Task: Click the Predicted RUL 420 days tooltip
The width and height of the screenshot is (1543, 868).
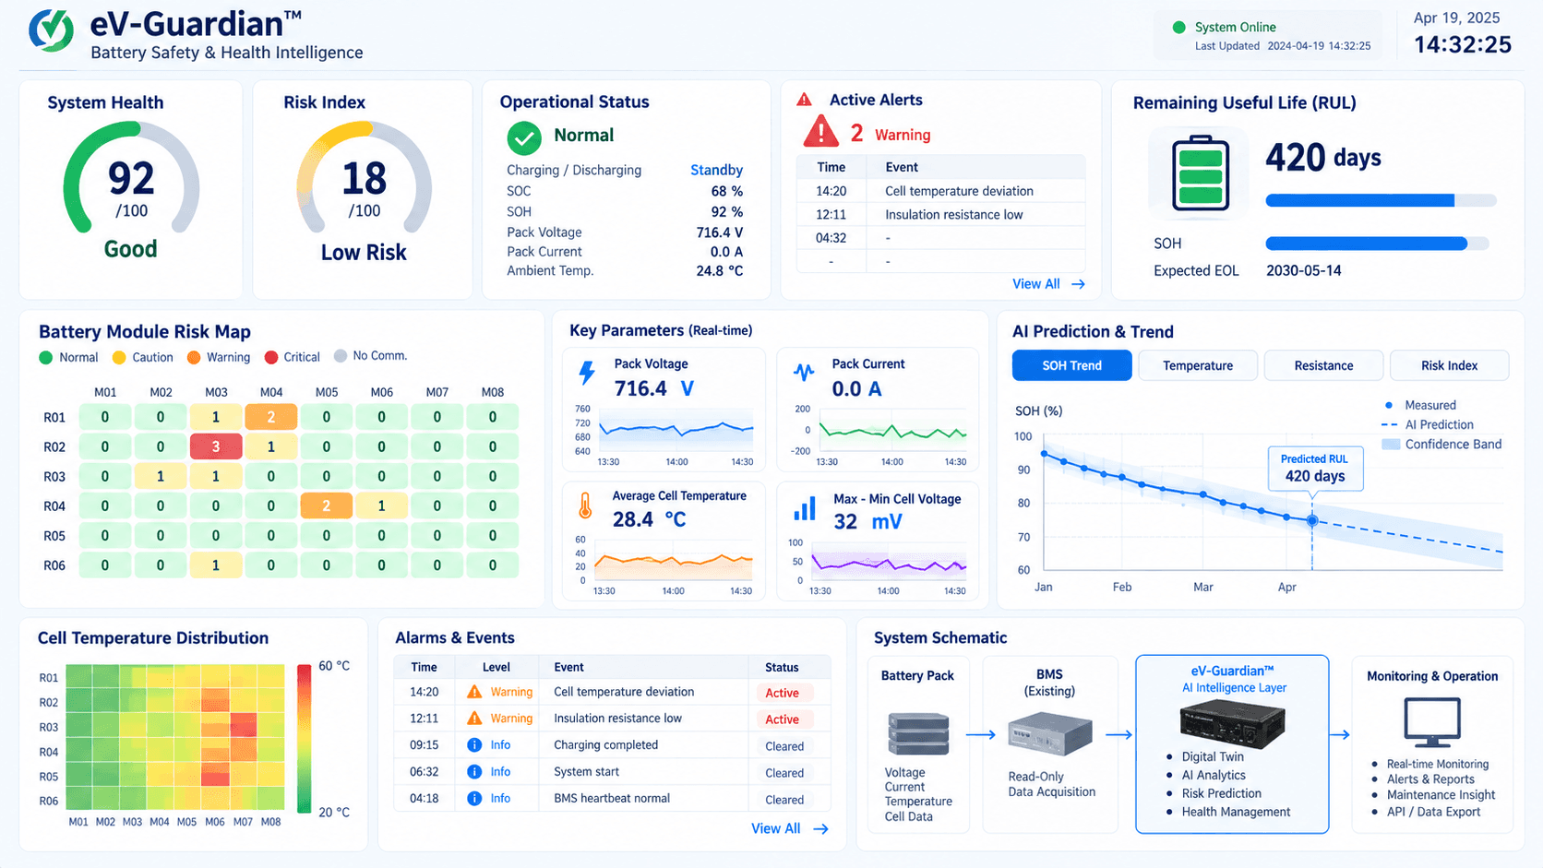Action: (x=1315, y=469)
